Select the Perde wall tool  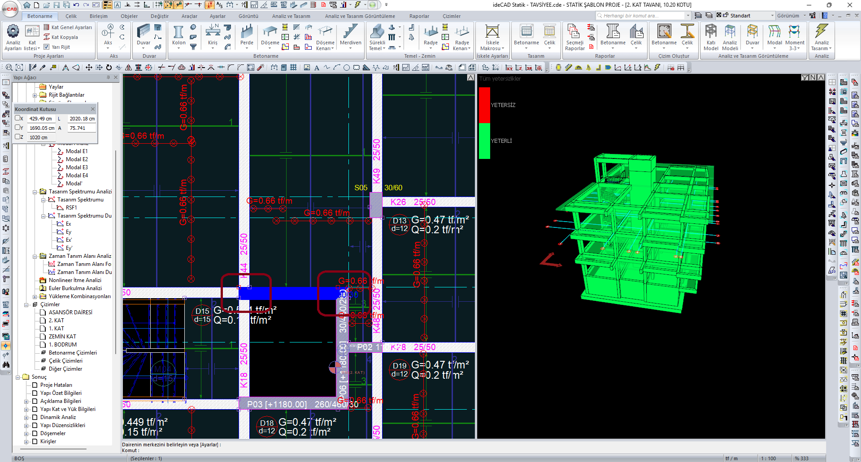(x=247, y=35)
